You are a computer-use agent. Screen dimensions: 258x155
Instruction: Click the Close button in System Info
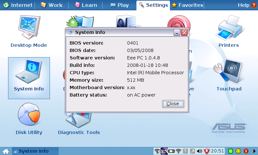tap(173, 104)
